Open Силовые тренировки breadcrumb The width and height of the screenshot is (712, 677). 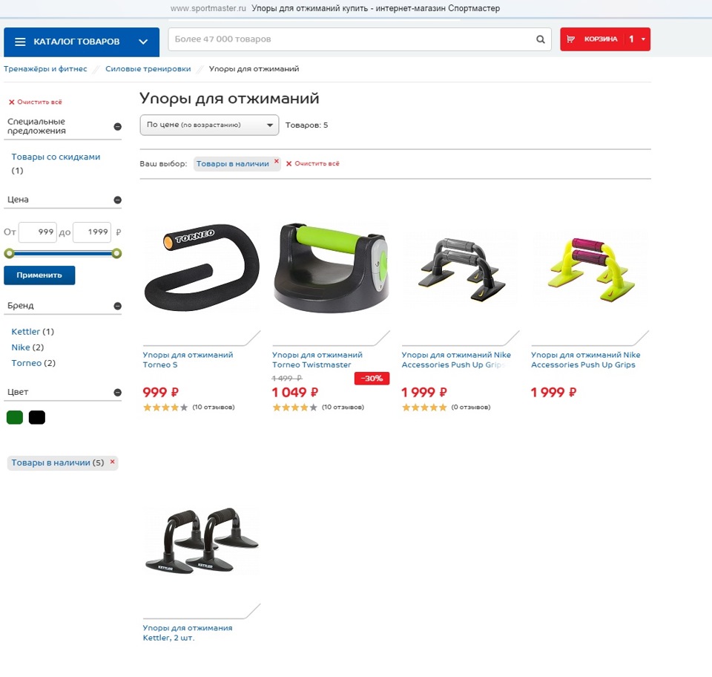click(x=148, y=69)
